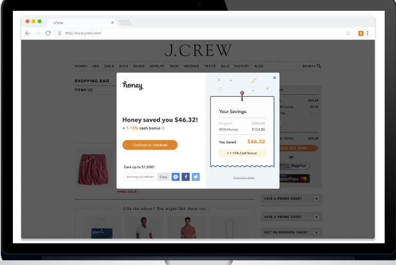Click Continue to checkout button
This screenshot has width=396, height=265.
click(x=150, y=145)
